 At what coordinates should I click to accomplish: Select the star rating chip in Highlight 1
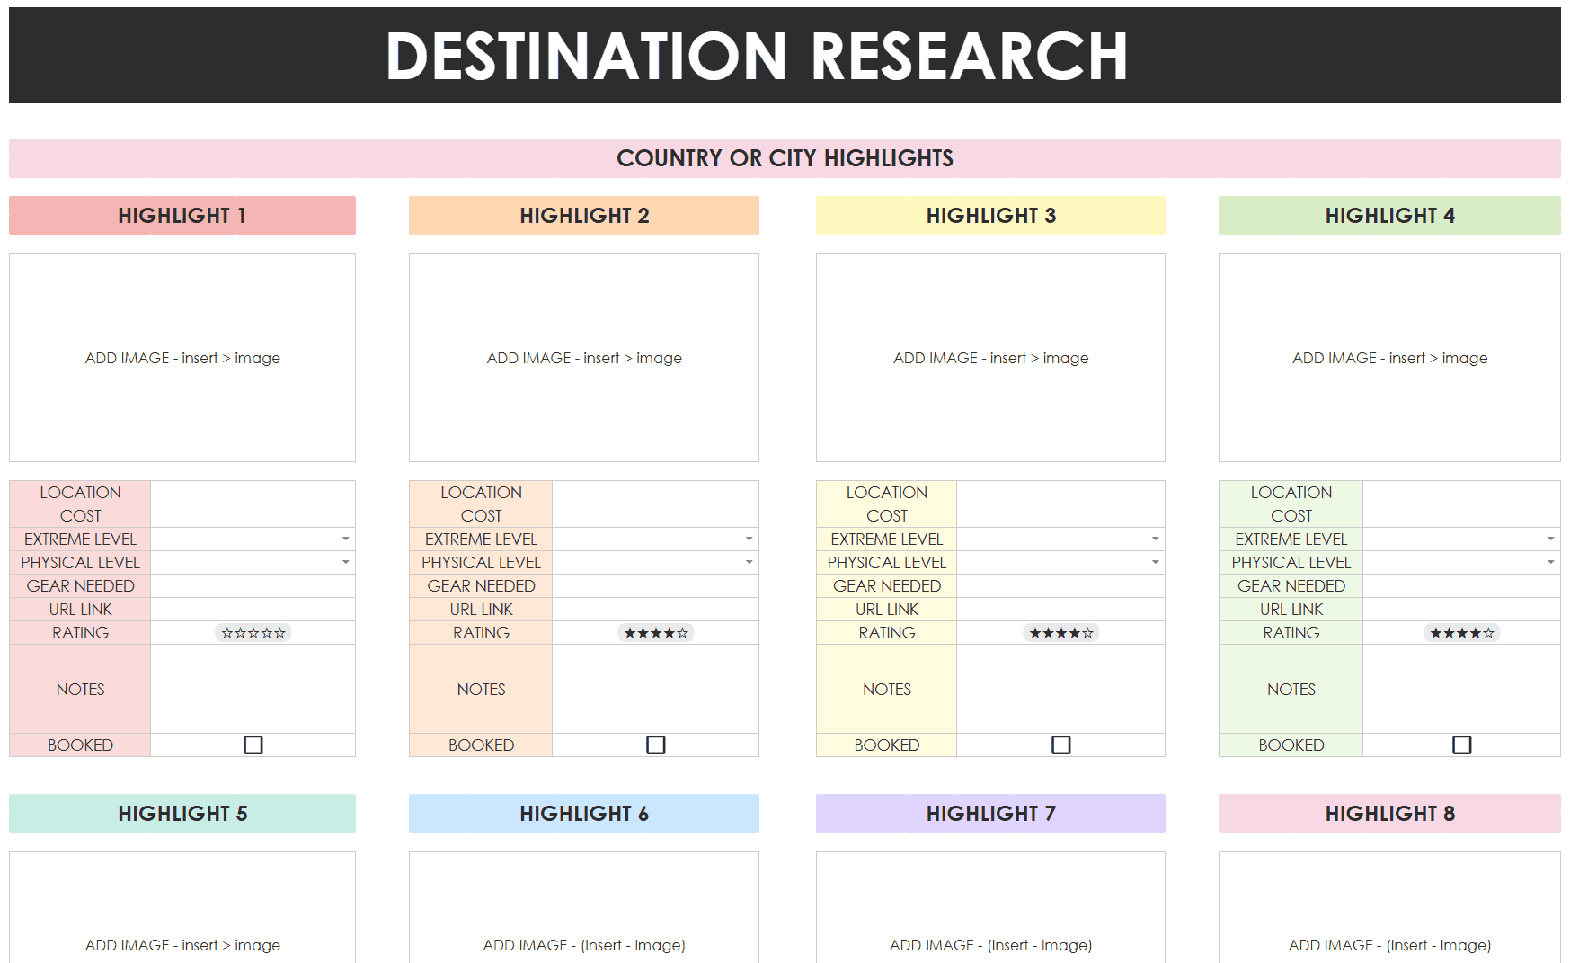pos(253,633)
